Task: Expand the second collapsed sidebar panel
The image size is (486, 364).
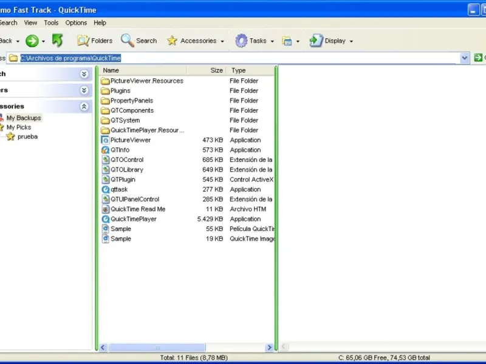Action: tap(84, 90)
